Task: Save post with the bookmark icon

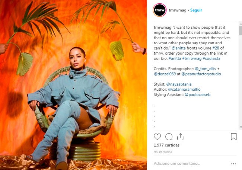Action: pyautogui.click(x=234, y=137)
